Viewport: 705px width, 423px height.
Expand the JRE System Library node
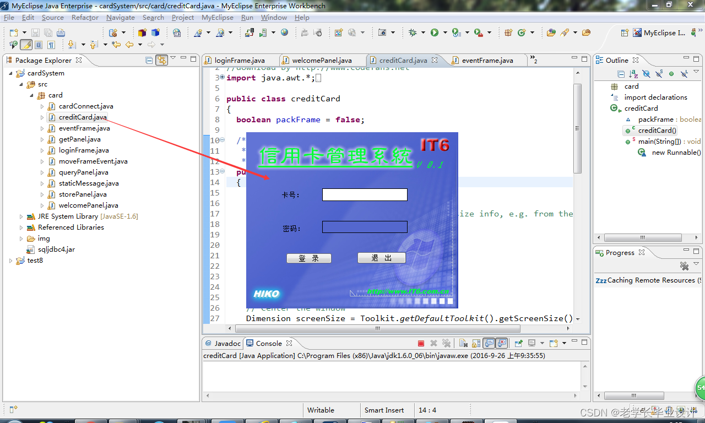tap(20, 216)
